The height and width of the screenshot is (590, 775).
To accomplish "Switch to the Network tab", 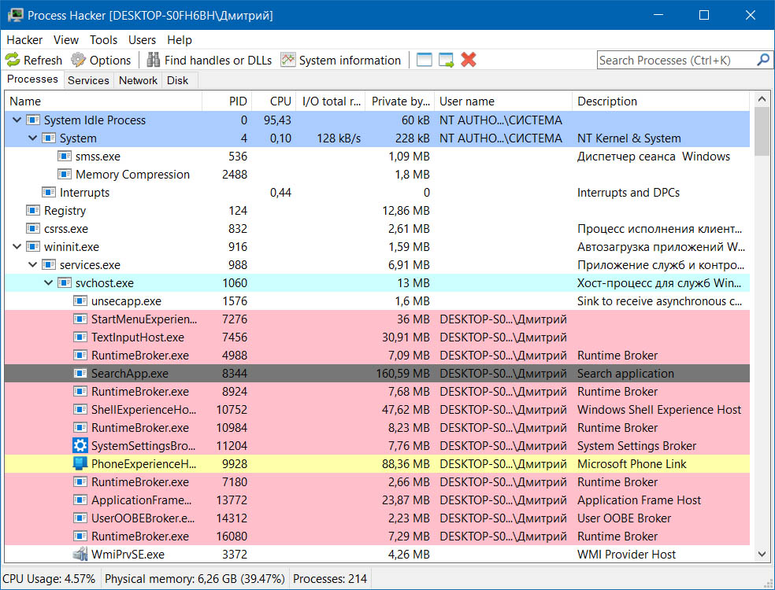I will point(138,80).
